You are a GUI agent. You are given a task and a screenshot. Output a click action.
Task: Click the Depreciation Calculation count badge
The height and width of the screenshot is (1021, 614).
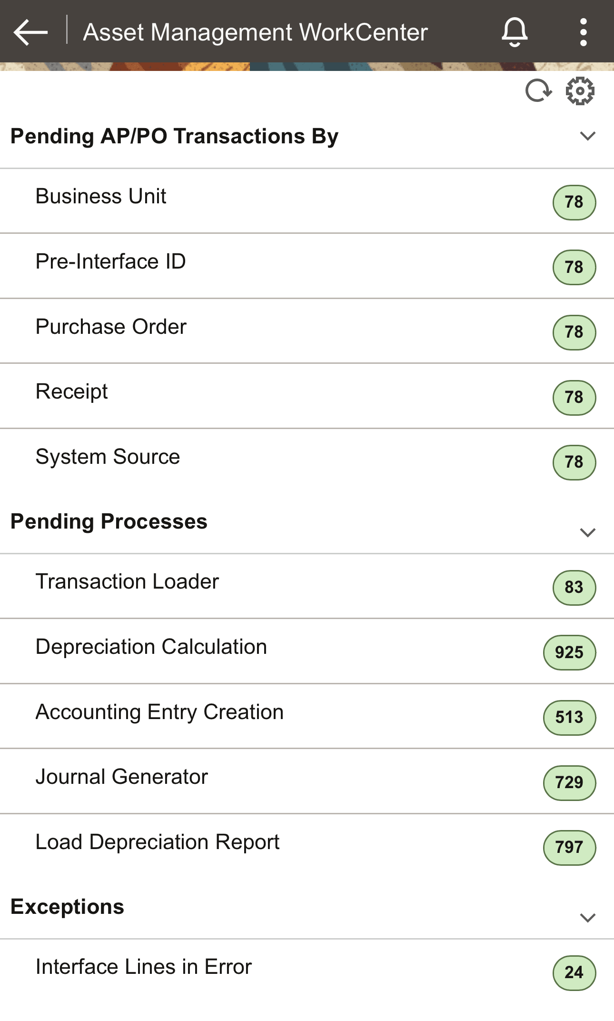569,651
